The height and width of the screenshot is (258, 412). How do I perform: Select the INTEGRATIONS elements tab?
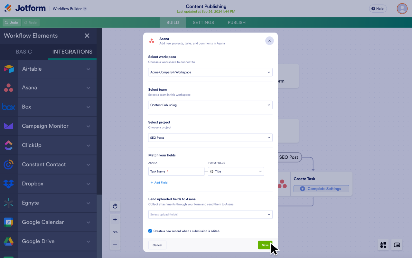pyautogui.click(x=72, y=52)
